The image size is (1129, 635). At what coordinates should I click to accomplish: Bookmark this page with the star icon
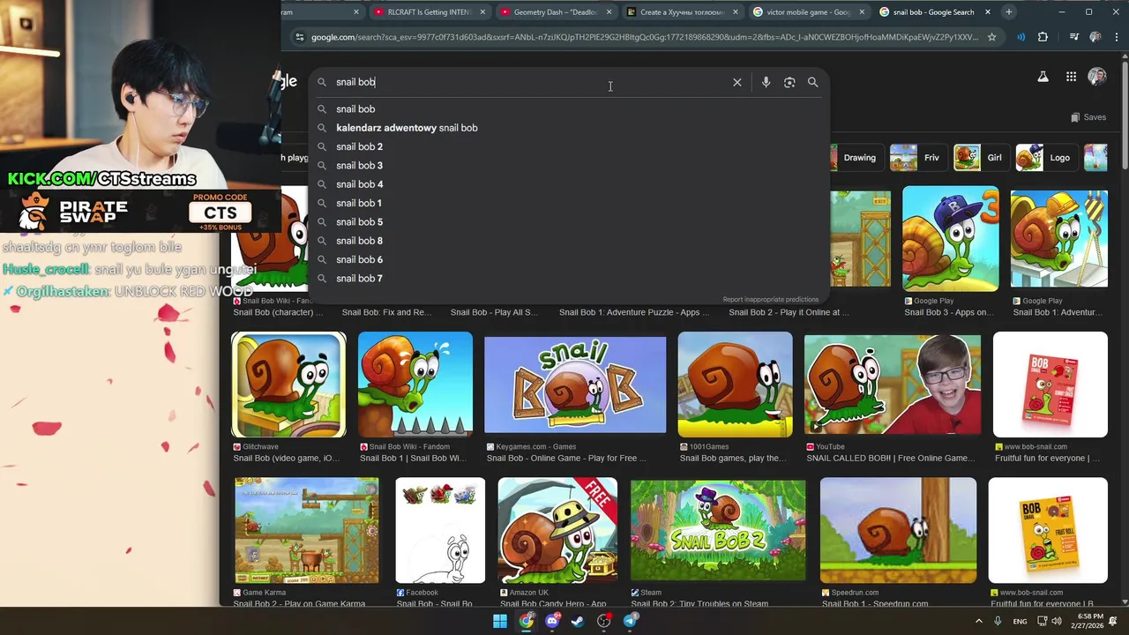(x=991, y=37)
